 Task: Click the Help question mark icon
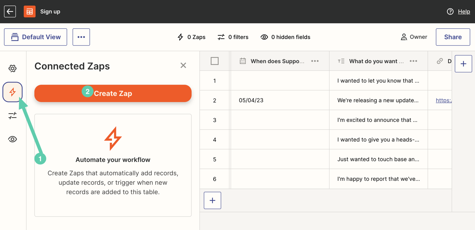click(450, 11)
